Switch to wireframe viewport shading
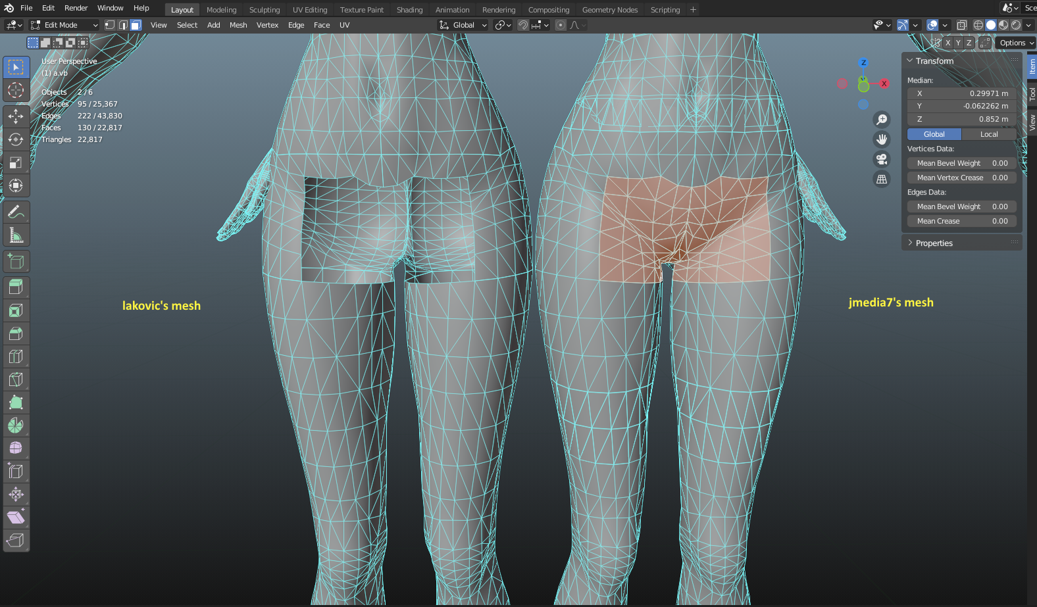Screen dimensions: 1037x607 coord(978,25)
